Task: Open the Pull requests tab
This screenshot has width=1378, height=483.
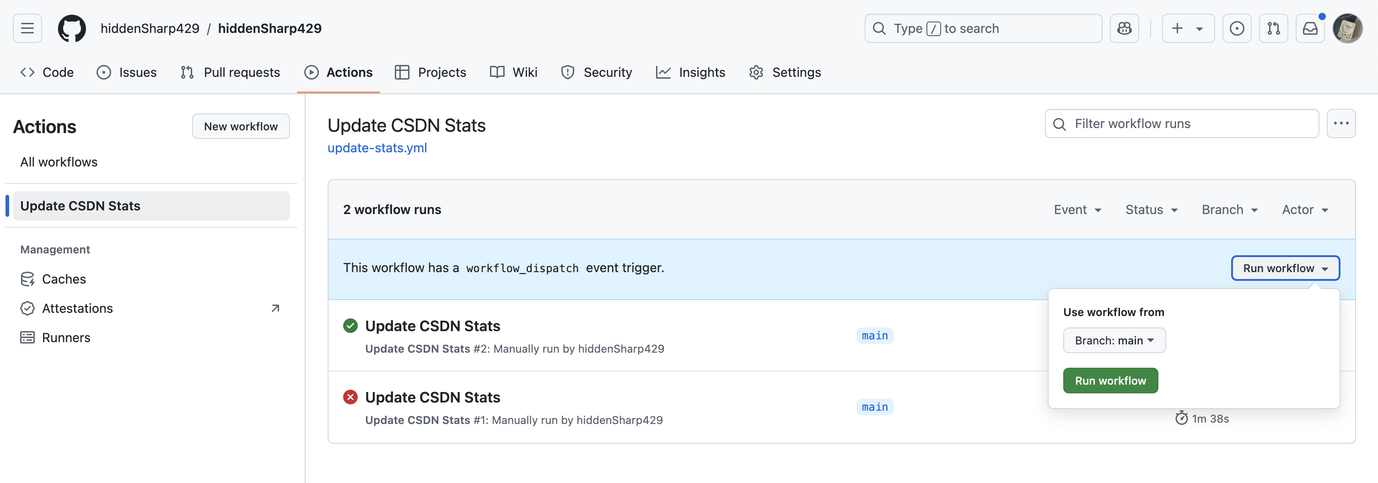Action: (x=231, y=72)
